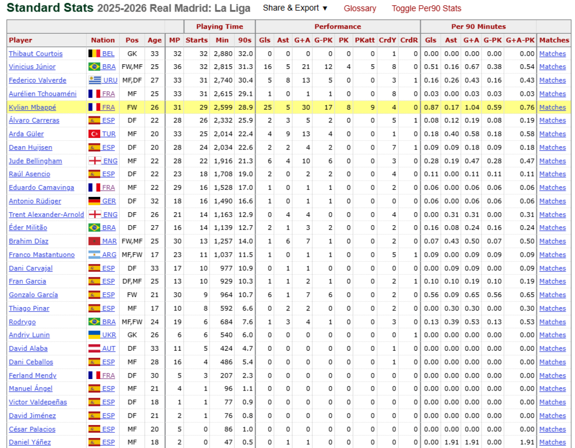Sort by PKatt column header
Screen dimensions: 575x448
[365, 40]
